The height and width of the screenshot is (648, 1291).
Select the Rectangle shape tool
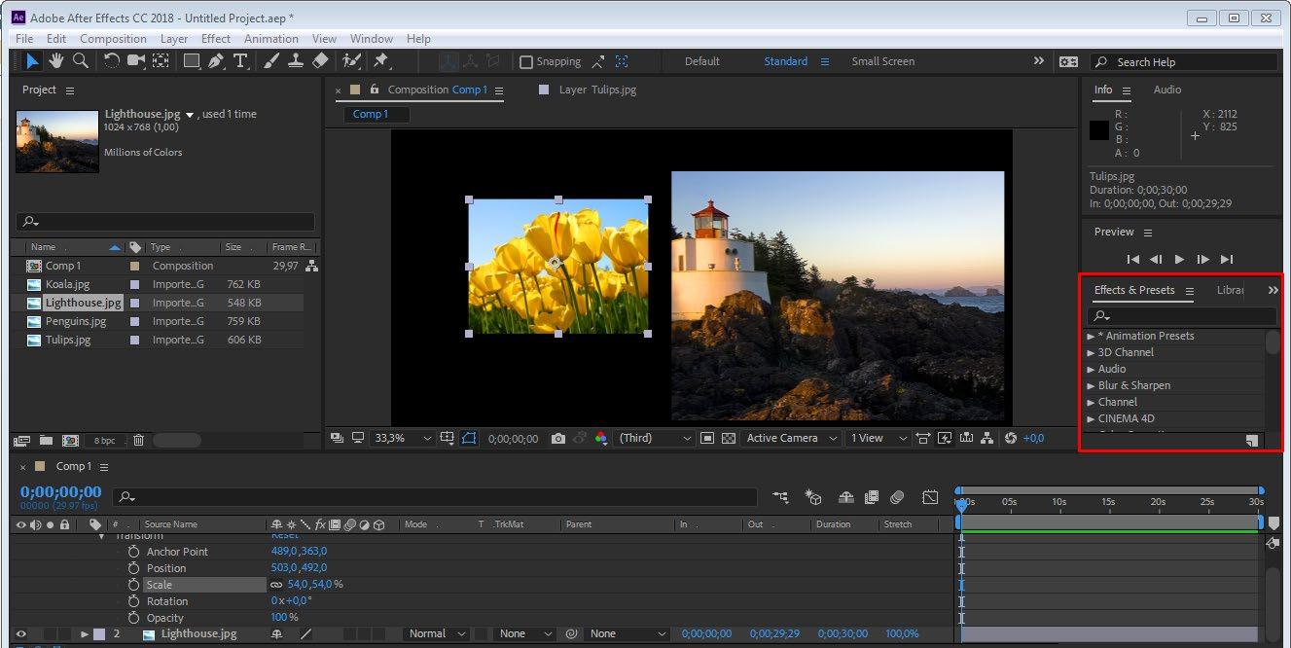(192, 61)
